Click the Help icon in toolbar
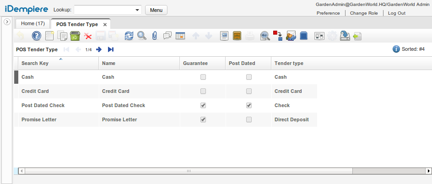 (37, 36)
